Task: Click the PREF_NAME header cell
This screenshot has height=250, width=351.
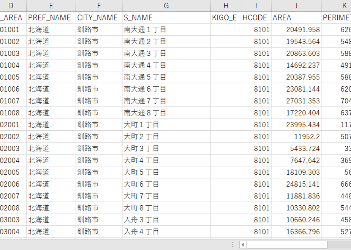Action: (51, 18)
